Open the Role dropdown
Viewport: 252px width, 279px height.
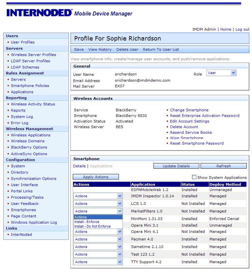point(221,73)
